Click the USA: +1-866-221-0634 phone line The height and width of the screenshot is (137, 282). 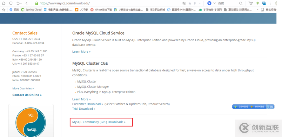click(26, 39)
